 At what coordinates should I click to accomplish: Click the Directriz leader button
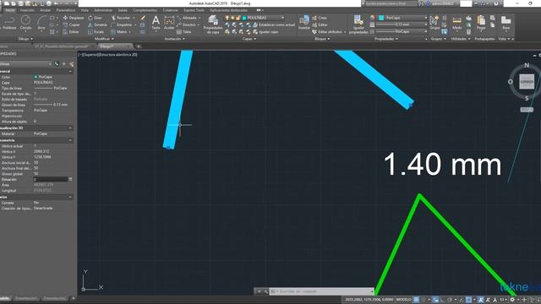click(x=186, y=24)
